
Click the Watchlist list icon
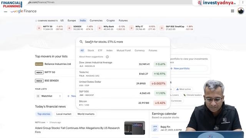pyautogui.click(x=38, y=96)
